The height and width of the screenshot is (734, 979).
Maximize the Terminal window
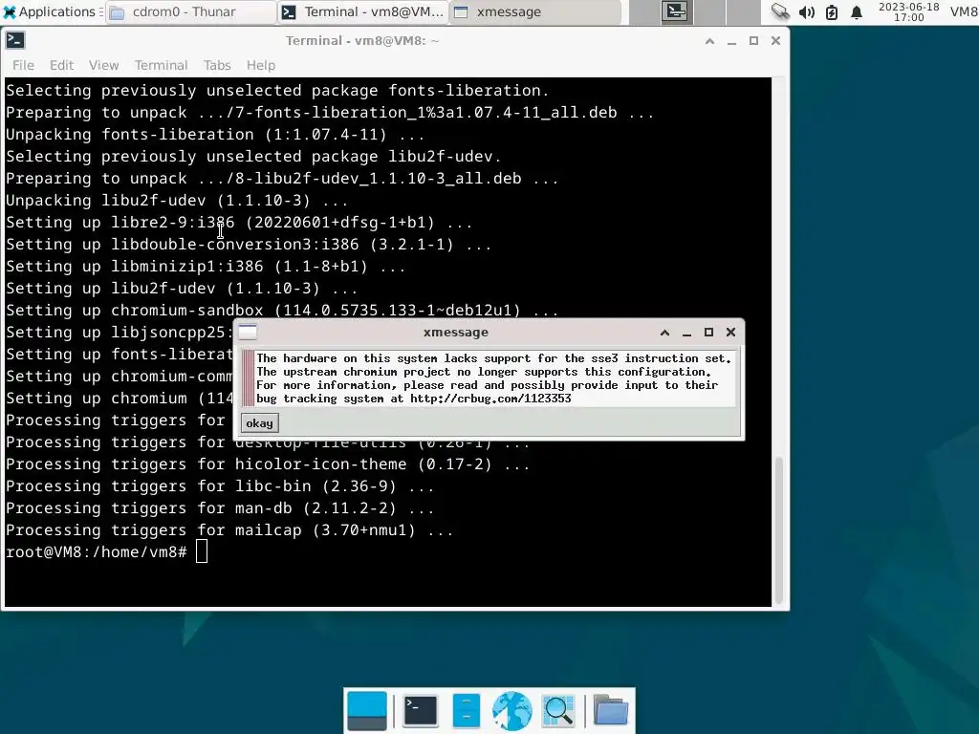753,40
